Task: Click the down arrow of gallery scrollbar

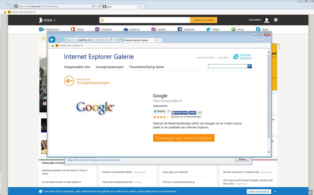Action: coord(269,152)
